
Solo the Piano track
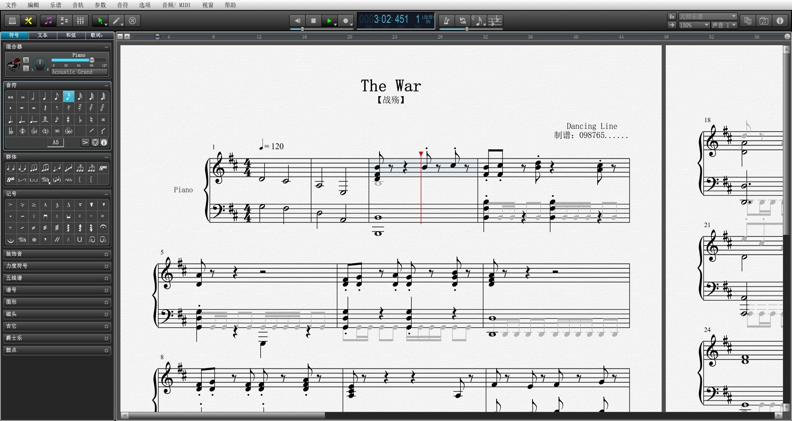pos(26,69)
